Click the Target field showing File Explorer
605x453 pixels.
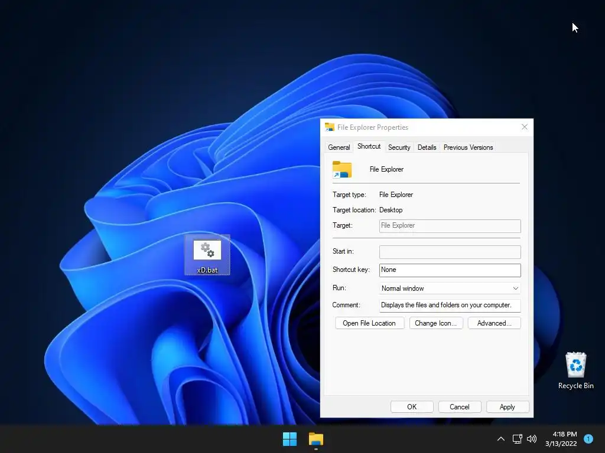coord(450,226)
